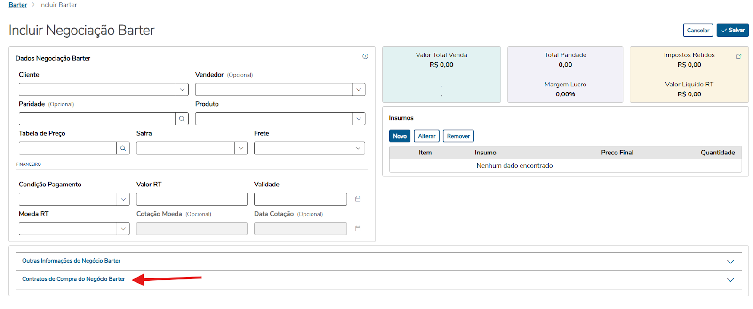
Task: Click the Dados Negociação Barter info icon
Action: pos(365,56)
